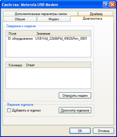Click the Значение column header
This screenshot has width=117, height=137.
(62, 34)
